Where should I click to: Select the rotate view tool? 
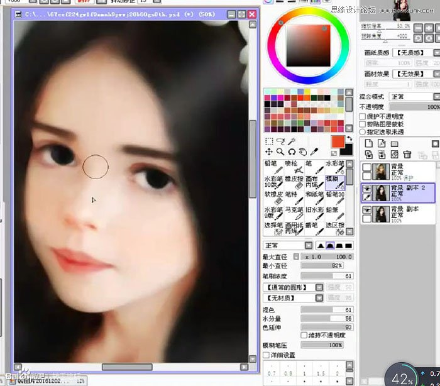click(x=292, y=152)
